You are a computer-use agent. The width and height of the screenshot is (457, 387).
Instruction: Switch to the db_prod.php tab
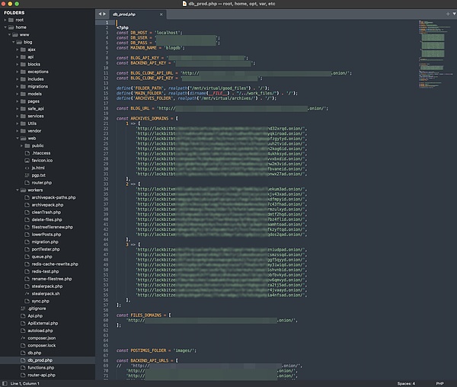click(123, 14)
